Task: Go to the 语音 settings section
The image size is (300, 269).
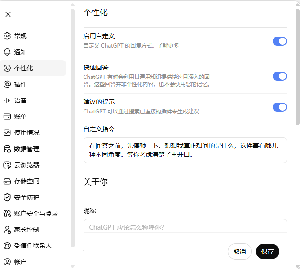Action: (33, 100)
